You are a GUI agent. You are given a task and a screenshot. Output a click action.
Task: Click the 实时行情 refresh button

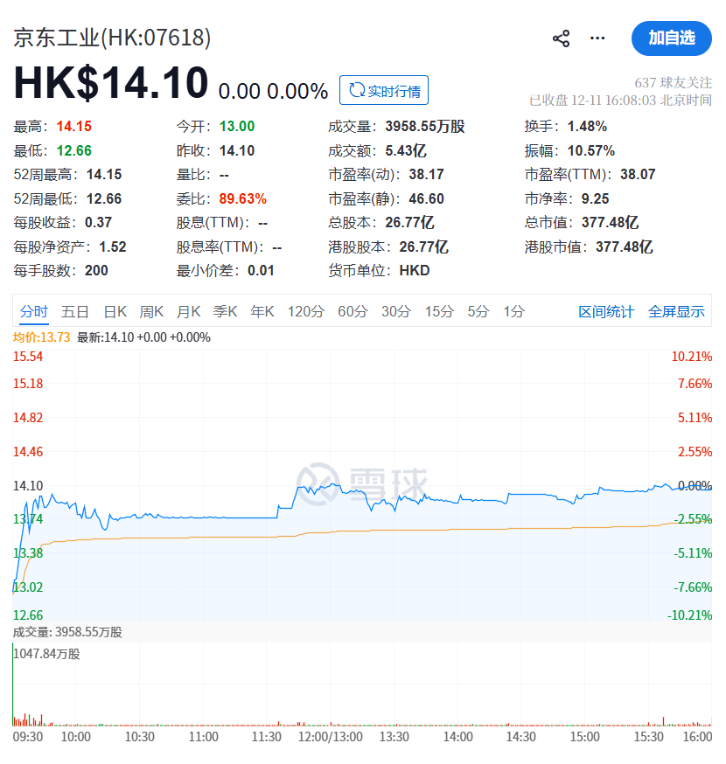[384, 90]
